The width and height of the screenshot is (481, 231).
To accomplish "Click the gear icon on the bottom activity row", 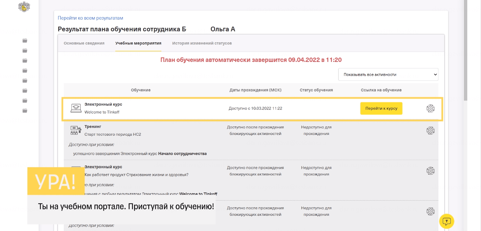I will coord(430,211).
